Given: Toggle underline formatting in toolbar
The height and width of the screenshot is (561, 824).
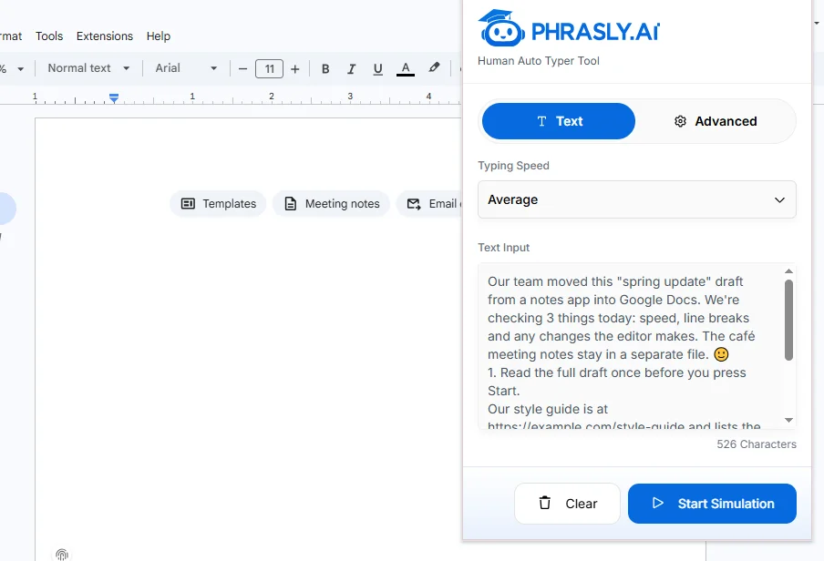Looking at the screenshot, I should tap(377, 69).
